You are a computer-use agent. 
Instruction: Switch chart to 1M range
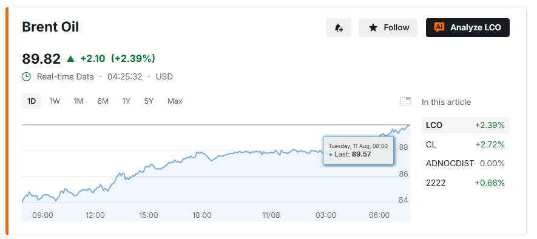click(78, 101)
